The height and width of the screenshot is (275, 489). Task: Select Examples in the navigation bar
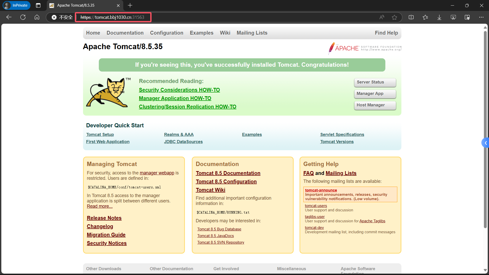pos(201,33)
